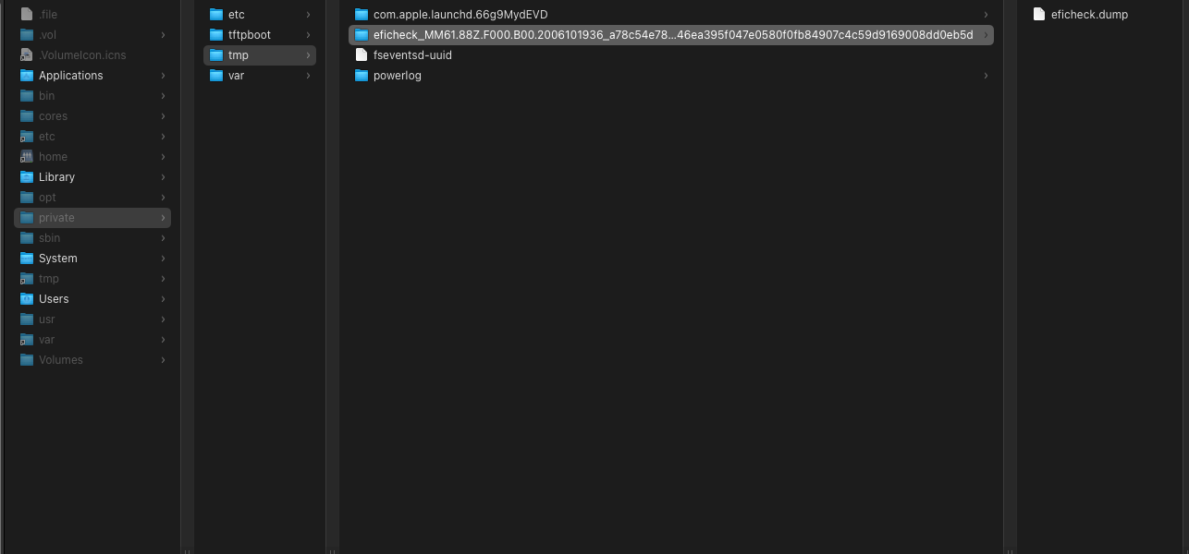Click the usr folder icon
Image resolution: width=1189 pixels, height=554 pixels.
(x=27, y=319)
